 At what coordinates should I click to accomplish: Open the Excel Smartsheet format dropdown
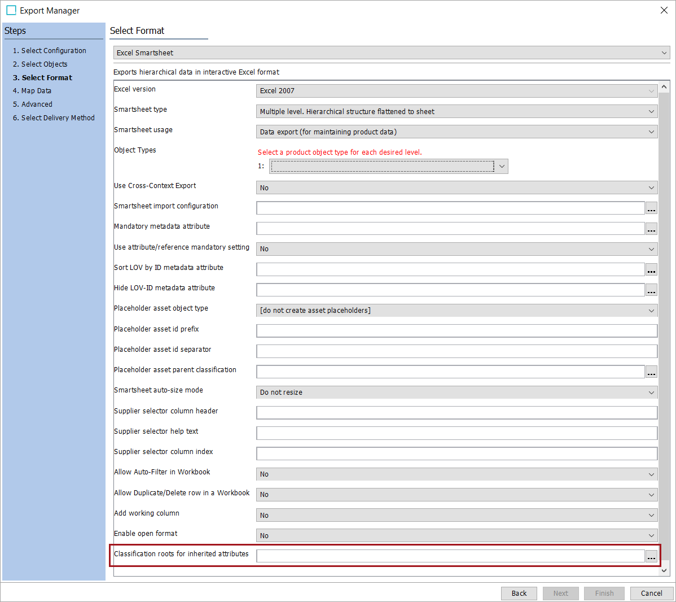coord(392,53)
